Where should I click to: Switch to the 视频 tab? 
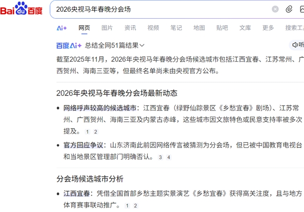[x=153, y=28]
